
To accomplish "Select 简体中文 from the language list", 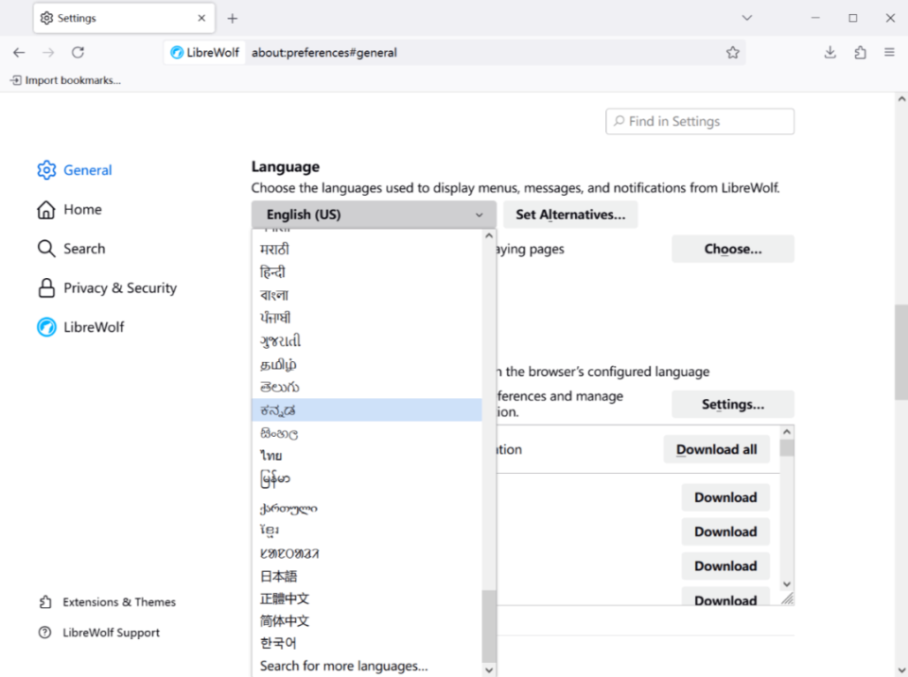I will (367, 621).
